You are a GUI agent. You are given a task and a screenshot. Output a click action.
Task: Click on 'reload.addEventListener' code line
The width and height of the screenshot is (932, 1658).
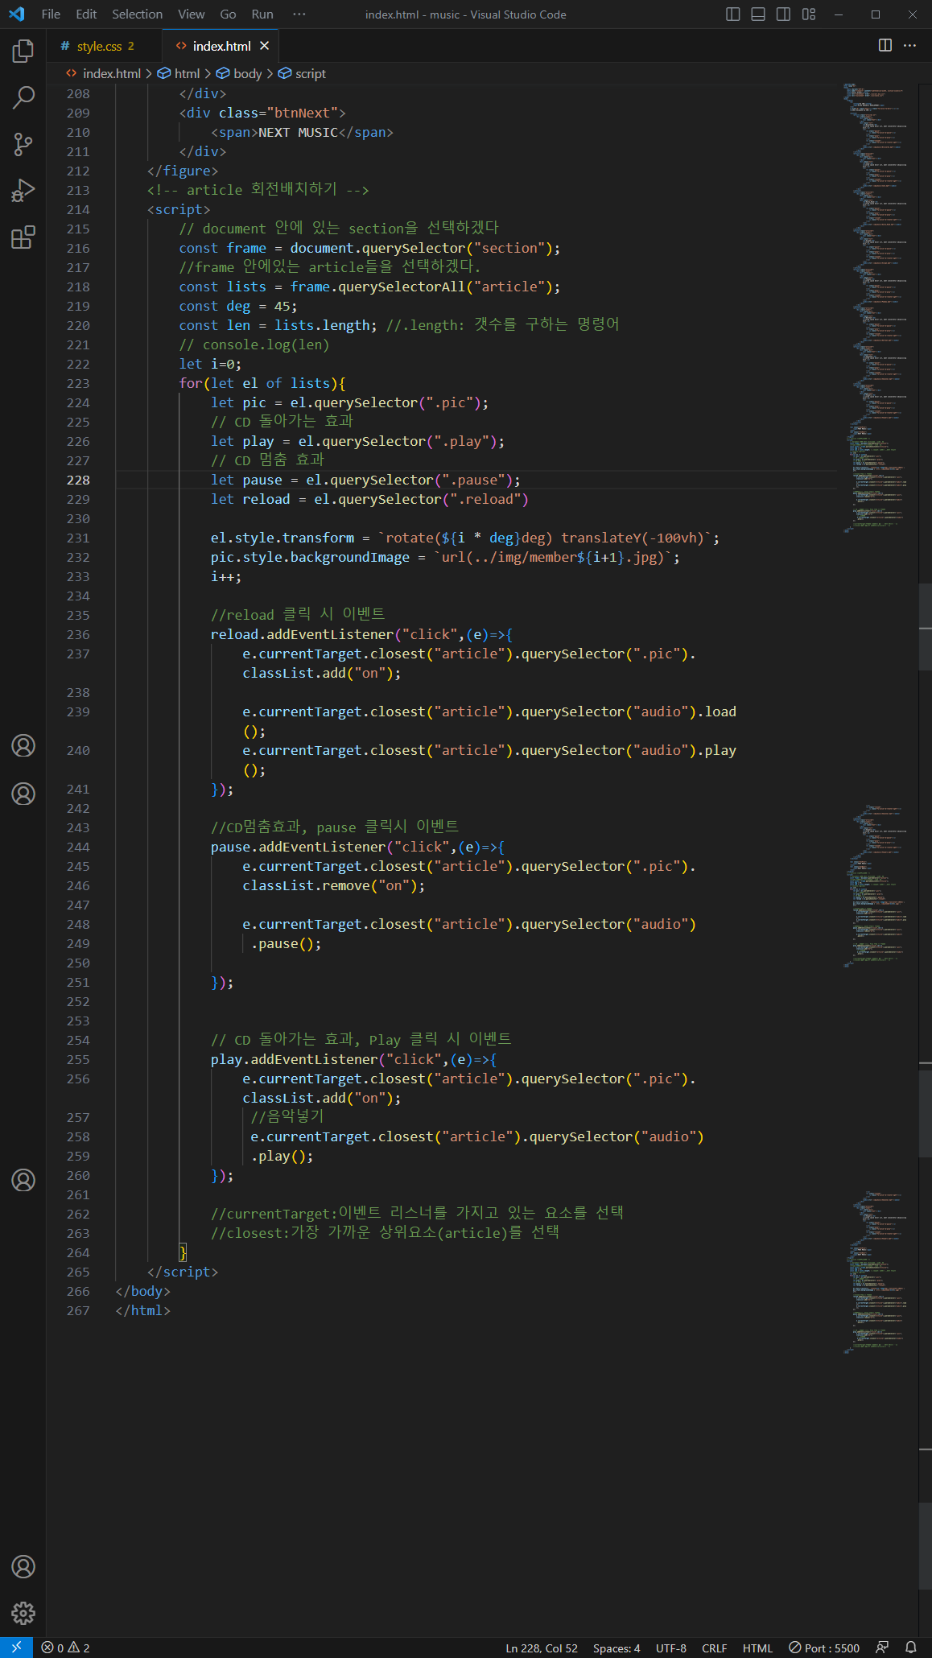[x=361, y=634]
